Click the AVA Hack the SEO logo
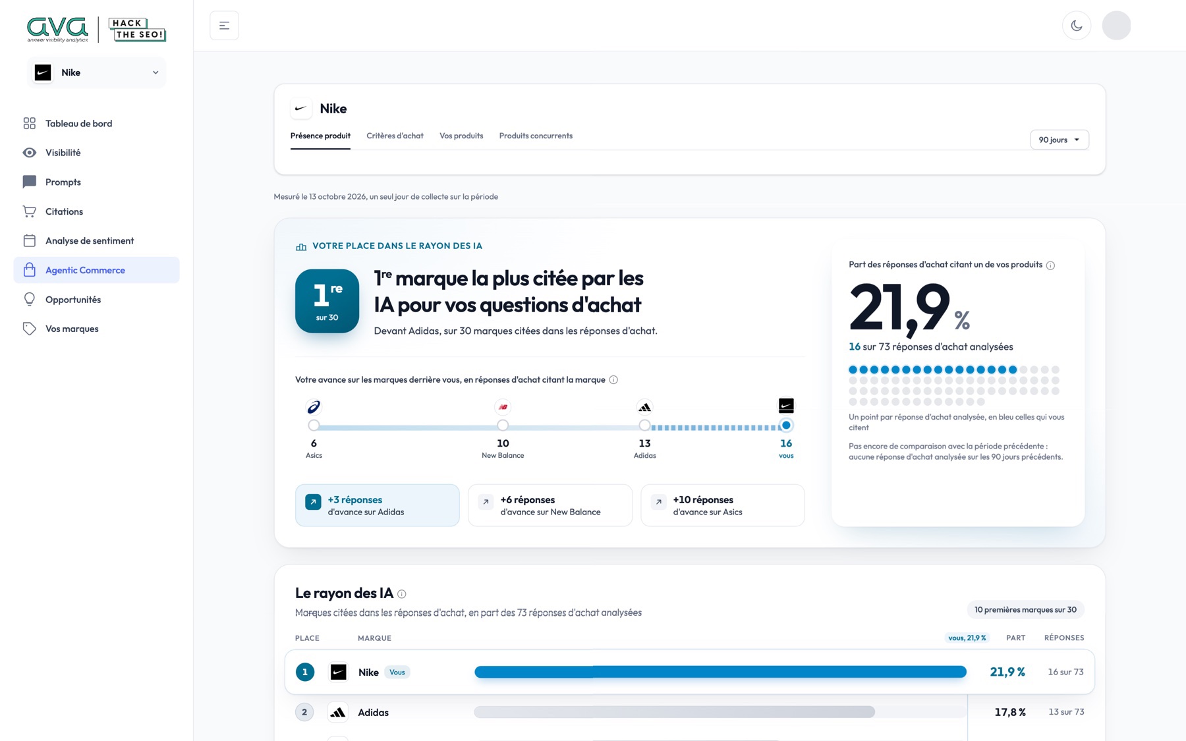This screenshot has width=1186, height=741. [97, 30]
